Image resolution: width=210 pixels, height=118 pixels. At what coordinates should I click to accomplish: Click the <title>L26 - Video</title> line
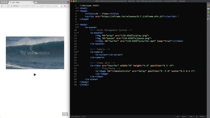(102, 14)
